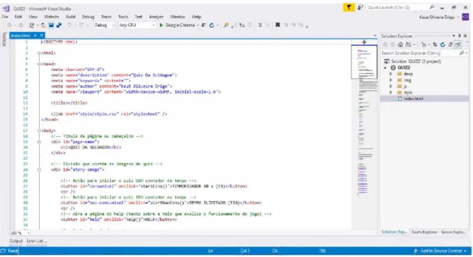Open the Output window tab
This screenshot has height=257, width=473.
tap(16, 241)
